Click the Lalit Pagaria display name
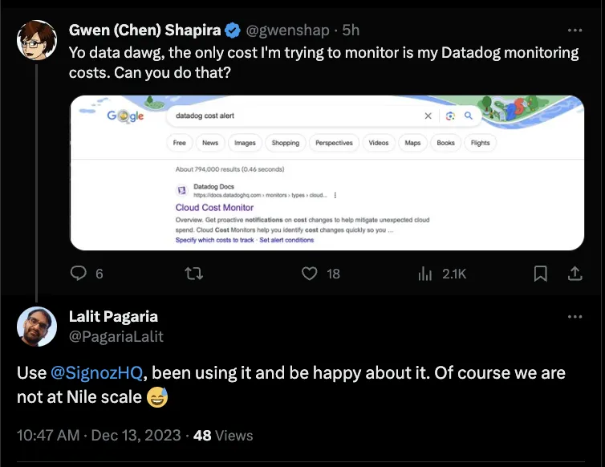This screenshot has height=467, width=605. (113, 316)
